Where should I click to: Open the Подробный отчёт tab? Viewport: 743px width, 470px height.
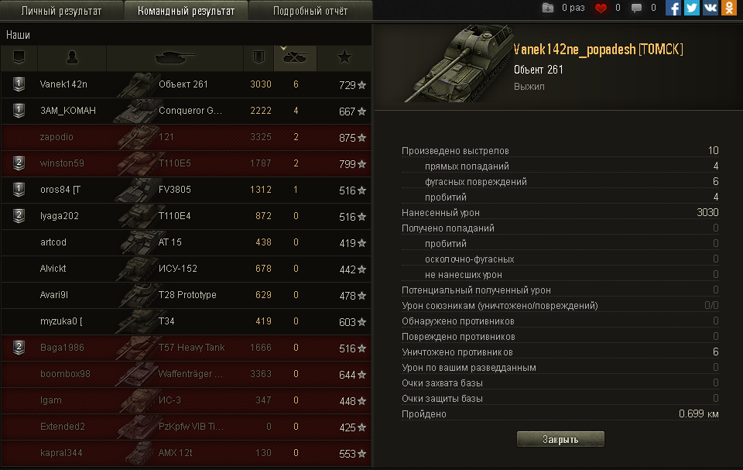pyautogui.click(x=310, y=11)
